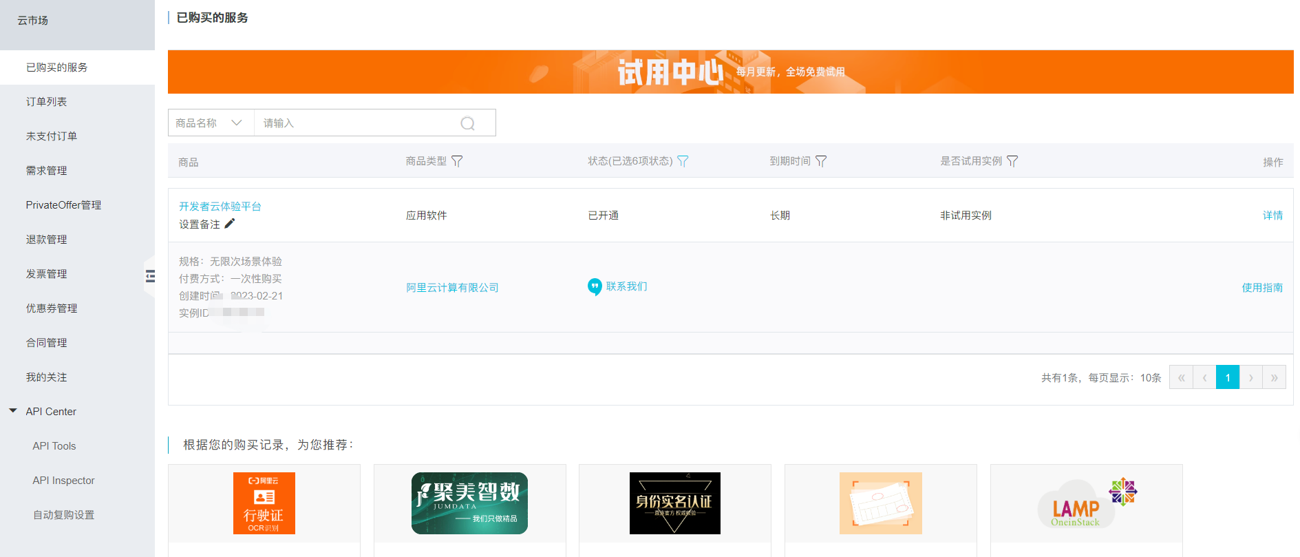Open the LAMP OneinStack product thumbnail

[x=1087, y=503]
